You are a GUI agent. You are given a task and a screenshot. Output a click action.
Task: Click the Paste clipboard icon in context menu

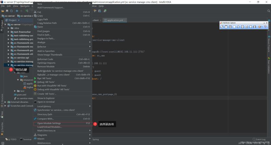tap(35, 27)
